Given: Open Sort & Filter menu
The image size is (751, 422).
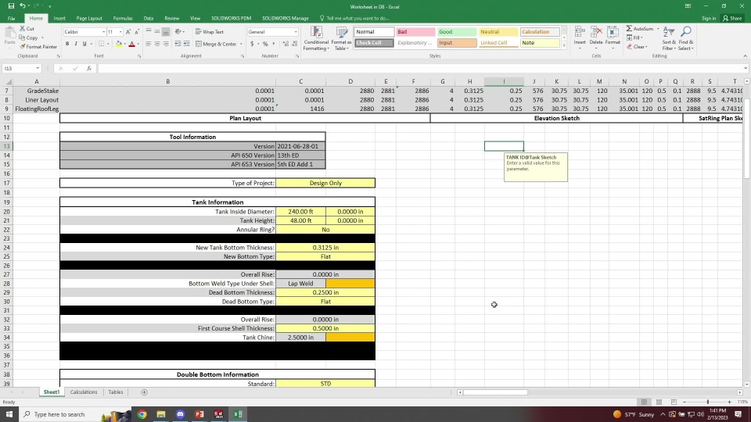Looking at the screenshot, I should 669,38.
